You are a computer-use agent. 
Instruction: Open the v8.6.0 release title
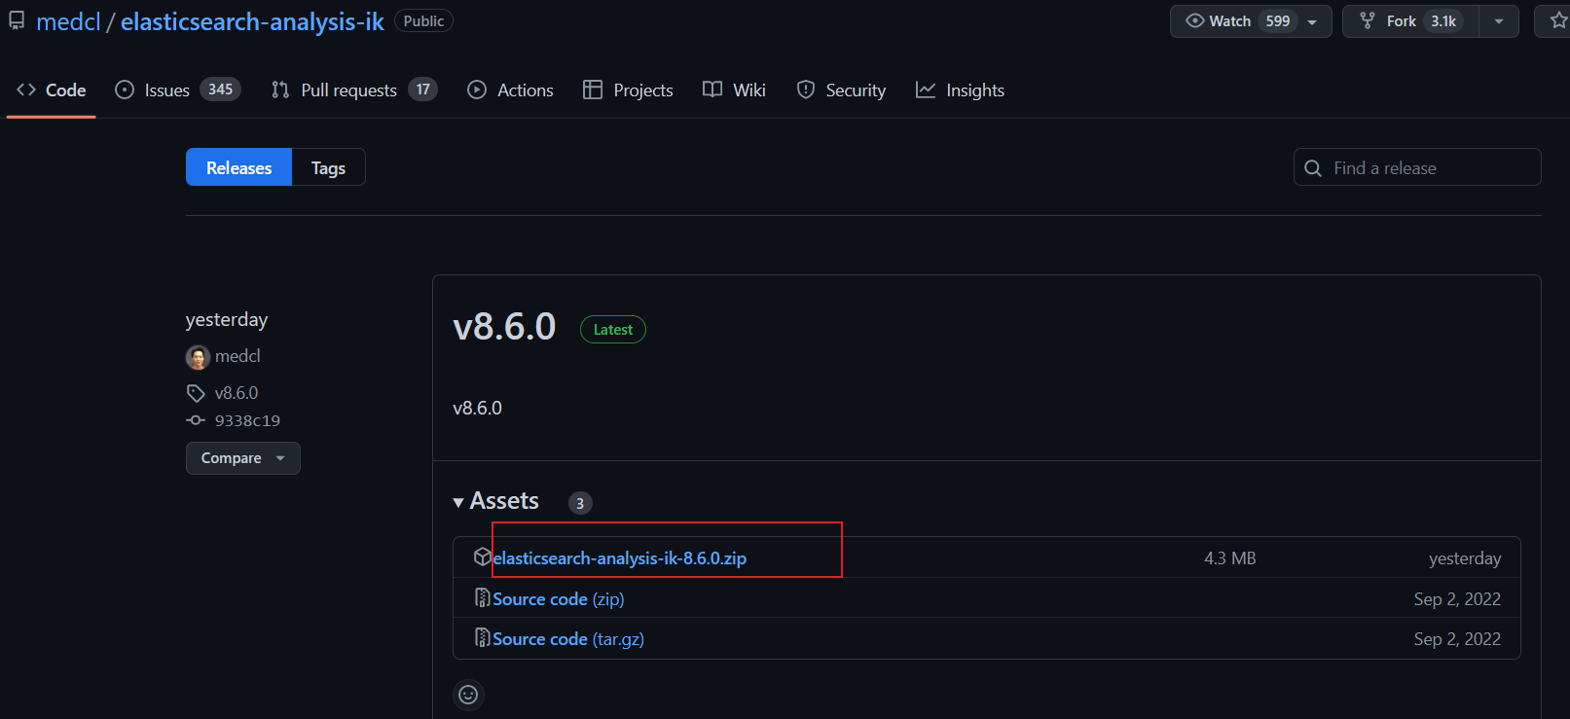tap(504, 327)
